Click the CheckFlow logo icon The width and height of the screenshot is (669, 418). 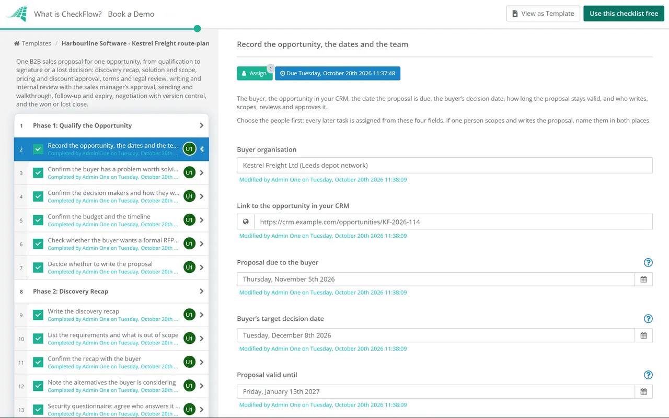[x=17, y=14]
